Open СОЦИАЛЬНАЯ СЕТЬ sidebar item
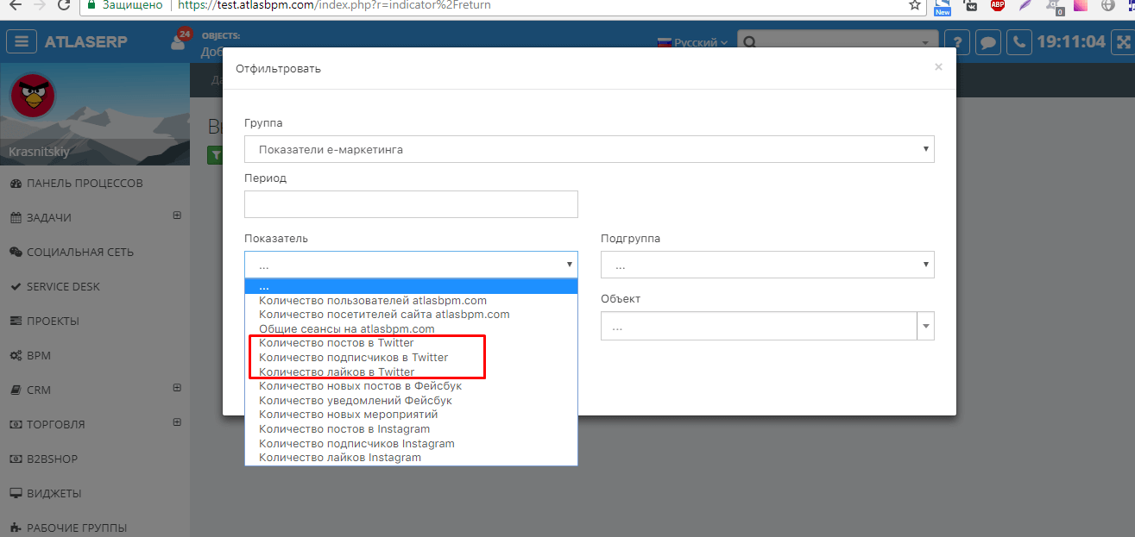This screenshot has width=1135, height=537. pyautogui.click(x=80, y=253)
